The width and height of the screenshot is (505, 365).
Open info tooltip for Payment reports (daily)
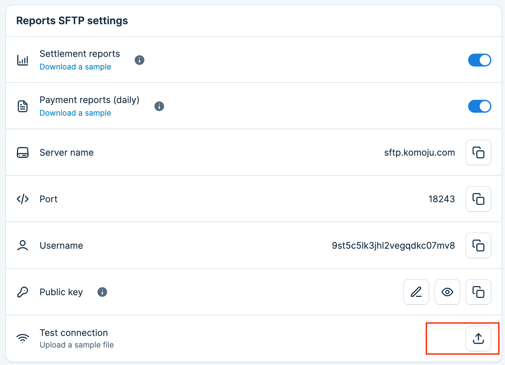(x=159, y=106)
